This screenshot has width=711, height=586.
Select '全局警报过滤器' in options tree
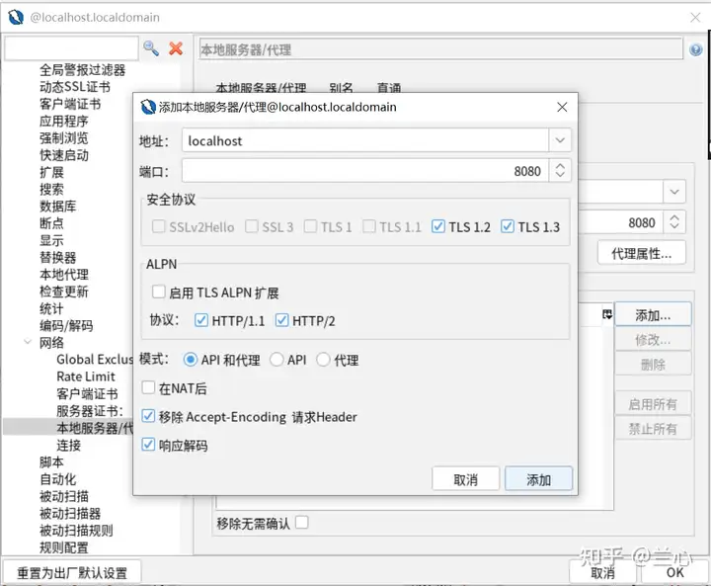pyautogui.click(x=82, y=70)
